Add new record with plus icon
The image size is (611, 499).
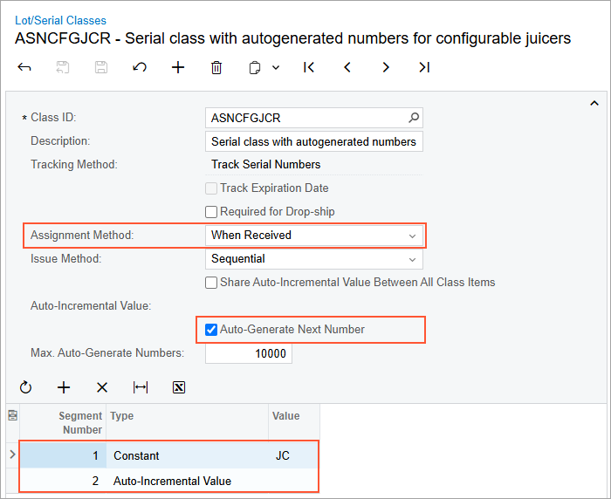[178, 67]
